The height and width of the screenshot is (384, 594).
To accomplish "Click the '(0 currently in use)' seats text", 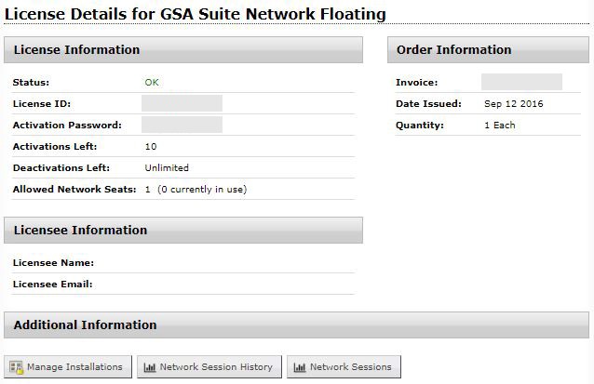I will pyautogui.click(x=202, y=189).
